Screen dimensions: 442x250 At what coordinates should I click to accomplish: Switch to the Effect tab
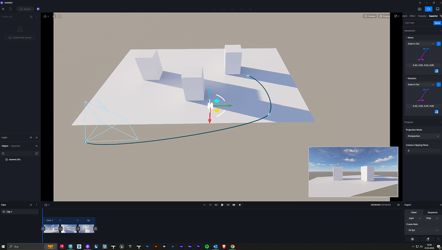click(x=412, y=16)
